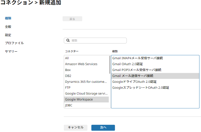Select Google Cloud Storage service connector
Screen dimensions: 201x132
pyautogui.click(x=86, y=93)
